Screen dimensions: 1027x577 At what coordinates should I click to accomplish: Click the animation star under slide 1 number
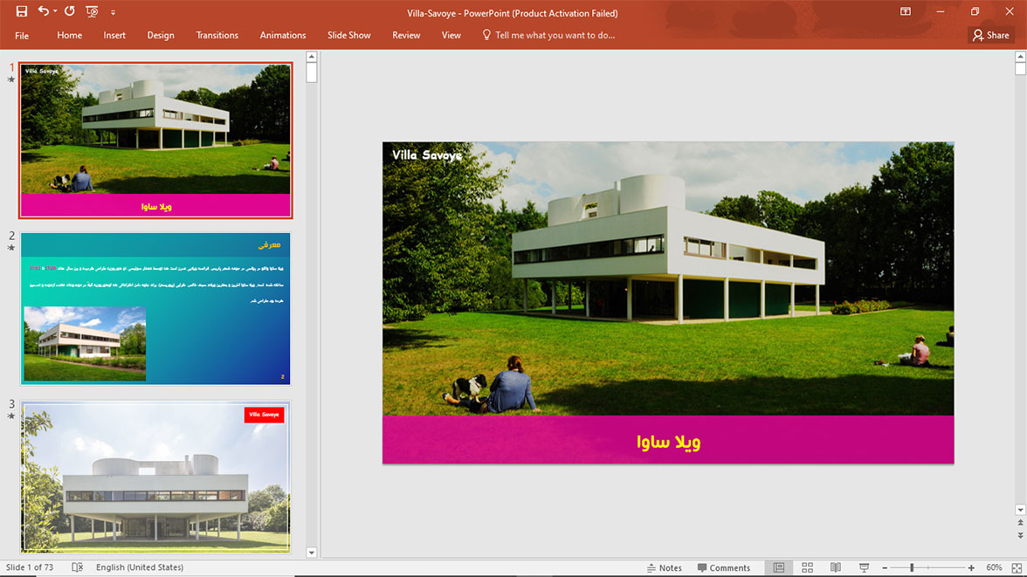pyautogui.click(x=11, y=80)
